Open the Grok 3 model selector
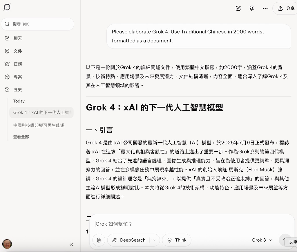 [x=262, y=240]
